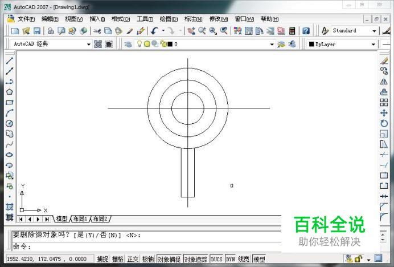Viewport: 394px width, 267px height.
Task: Select the Revision Cloud tool
Action: click(x=10, y=133)
